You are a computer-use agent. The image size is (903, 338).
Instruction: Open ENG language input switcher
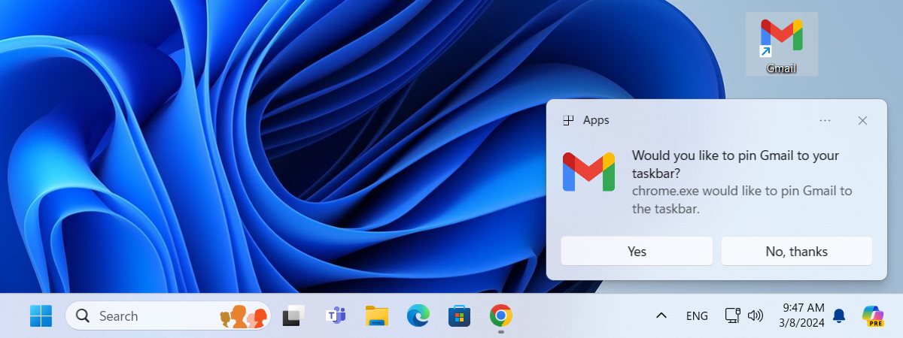click(x=697, y=316)
